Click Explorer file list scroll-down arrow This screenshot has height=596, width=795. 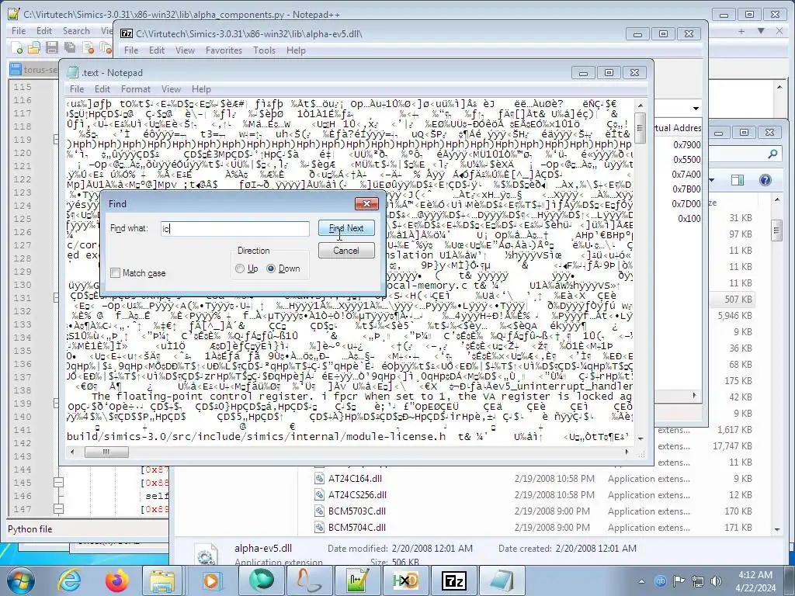(x=776, y=529)
